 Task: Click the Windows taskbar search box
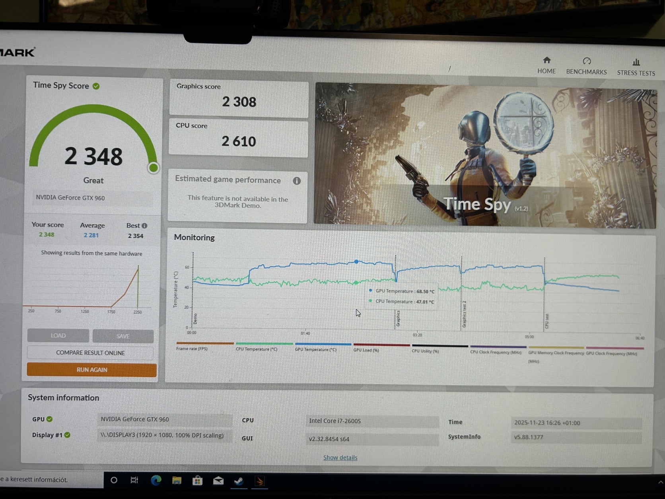click(52, 480)
